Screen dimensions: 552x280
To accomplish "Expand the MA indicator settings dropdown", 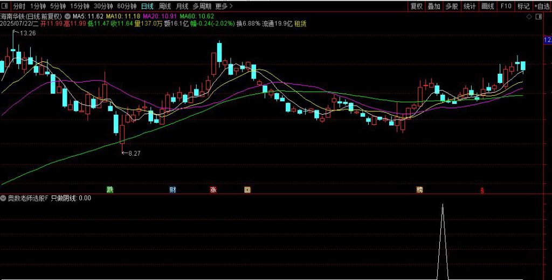I will click(68, 17).
